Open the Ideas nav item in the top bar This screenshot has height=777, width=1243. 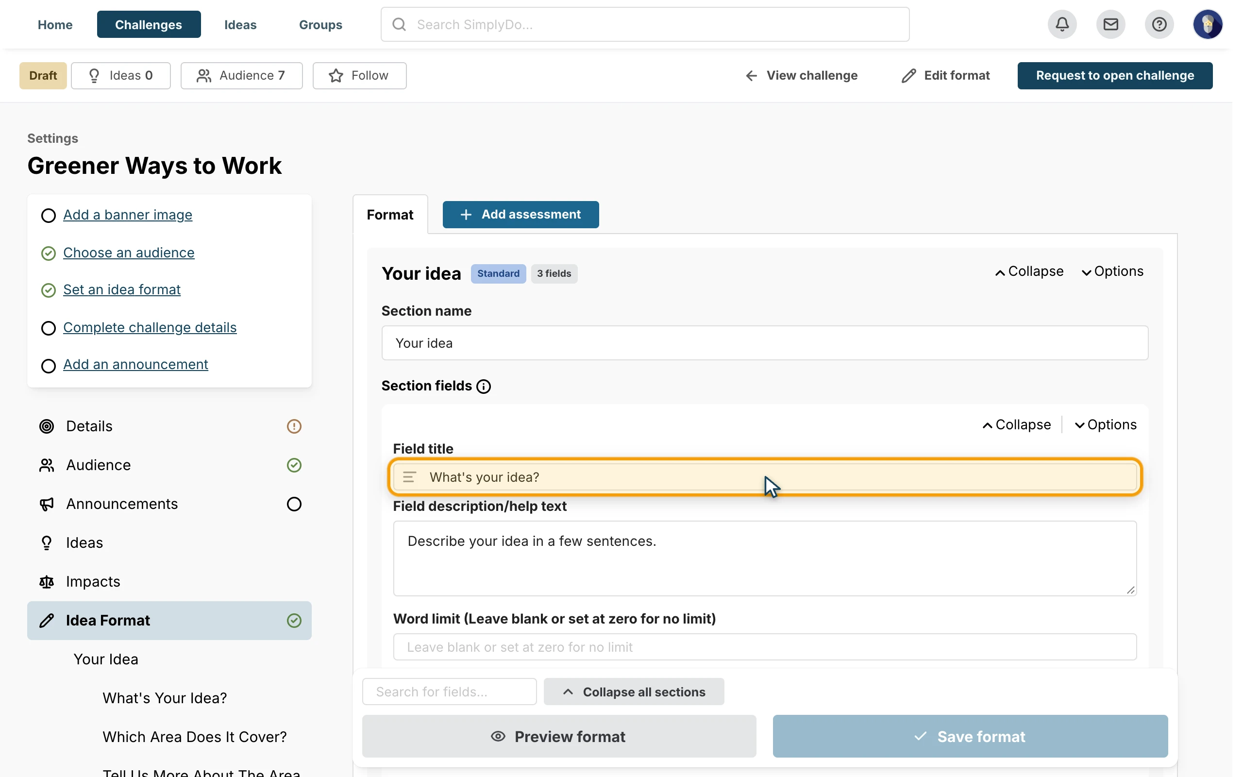(240, 24)
